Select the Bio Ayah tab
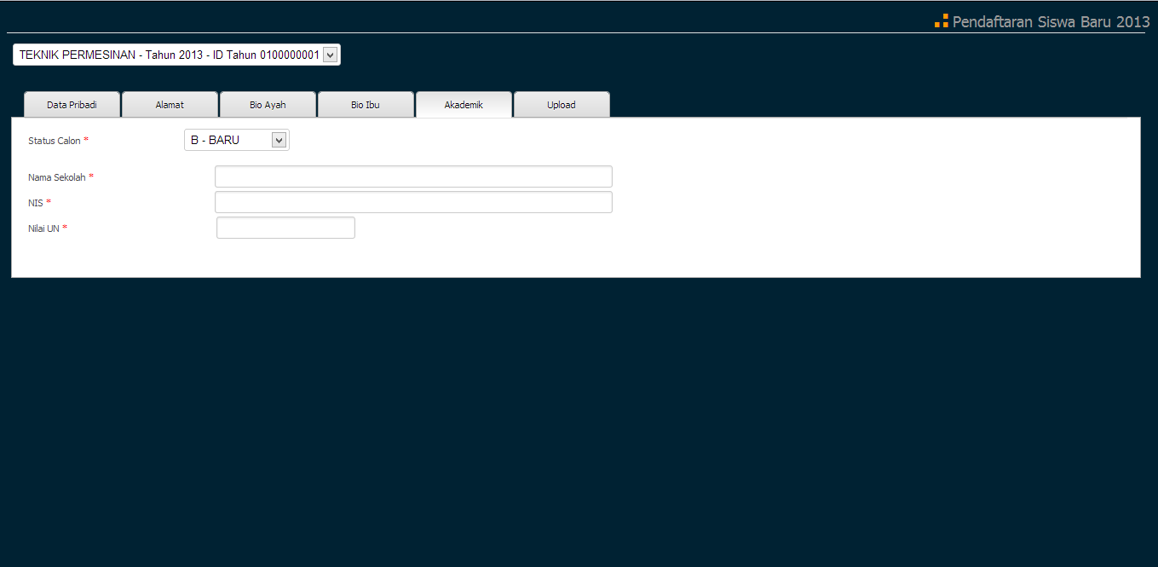This screenshot has width=1158, height=567. 268,104
